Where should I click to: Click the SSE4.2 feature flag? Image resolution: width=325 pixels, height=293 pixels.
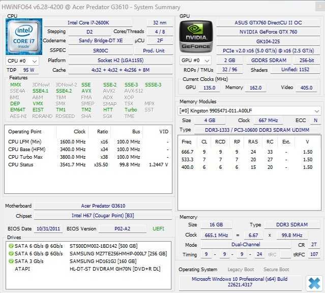(64, 91)
